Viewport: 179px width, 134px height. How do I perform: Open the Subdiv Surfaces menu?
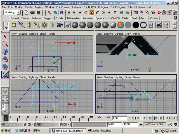[x=136, y=7]
